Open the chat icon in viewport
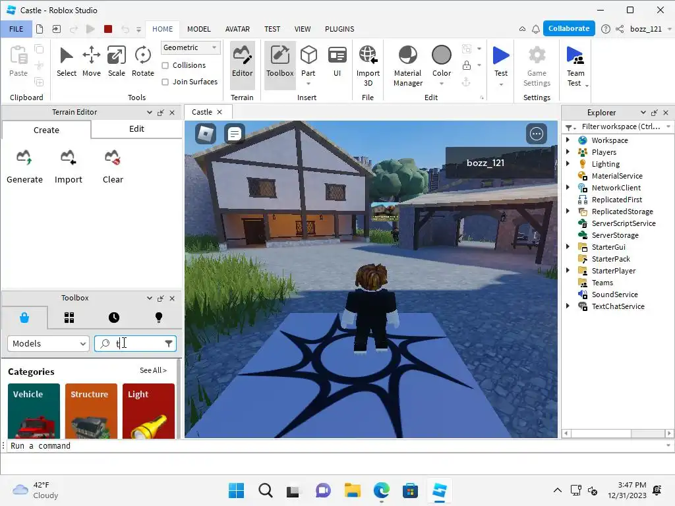675x506 pixels. (235, 134)
